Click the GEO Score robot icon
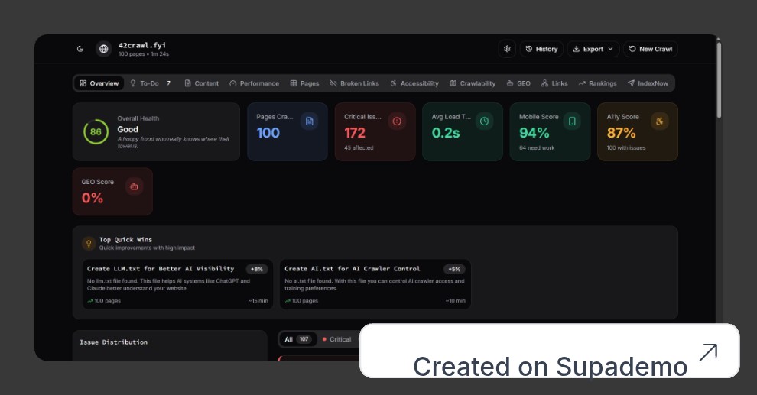The image size is (757, 395). pyautogui.click(x=134, y=186)
